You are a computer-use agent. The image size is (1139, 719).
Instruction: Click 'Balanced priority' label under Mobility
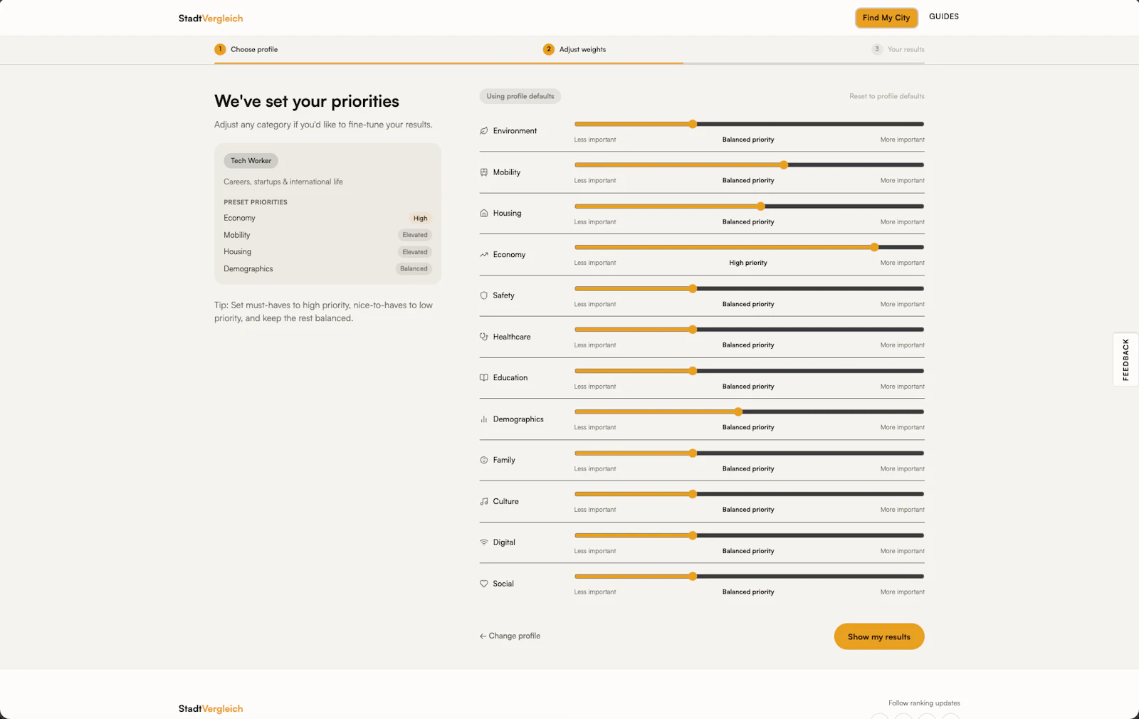point(748,180)
